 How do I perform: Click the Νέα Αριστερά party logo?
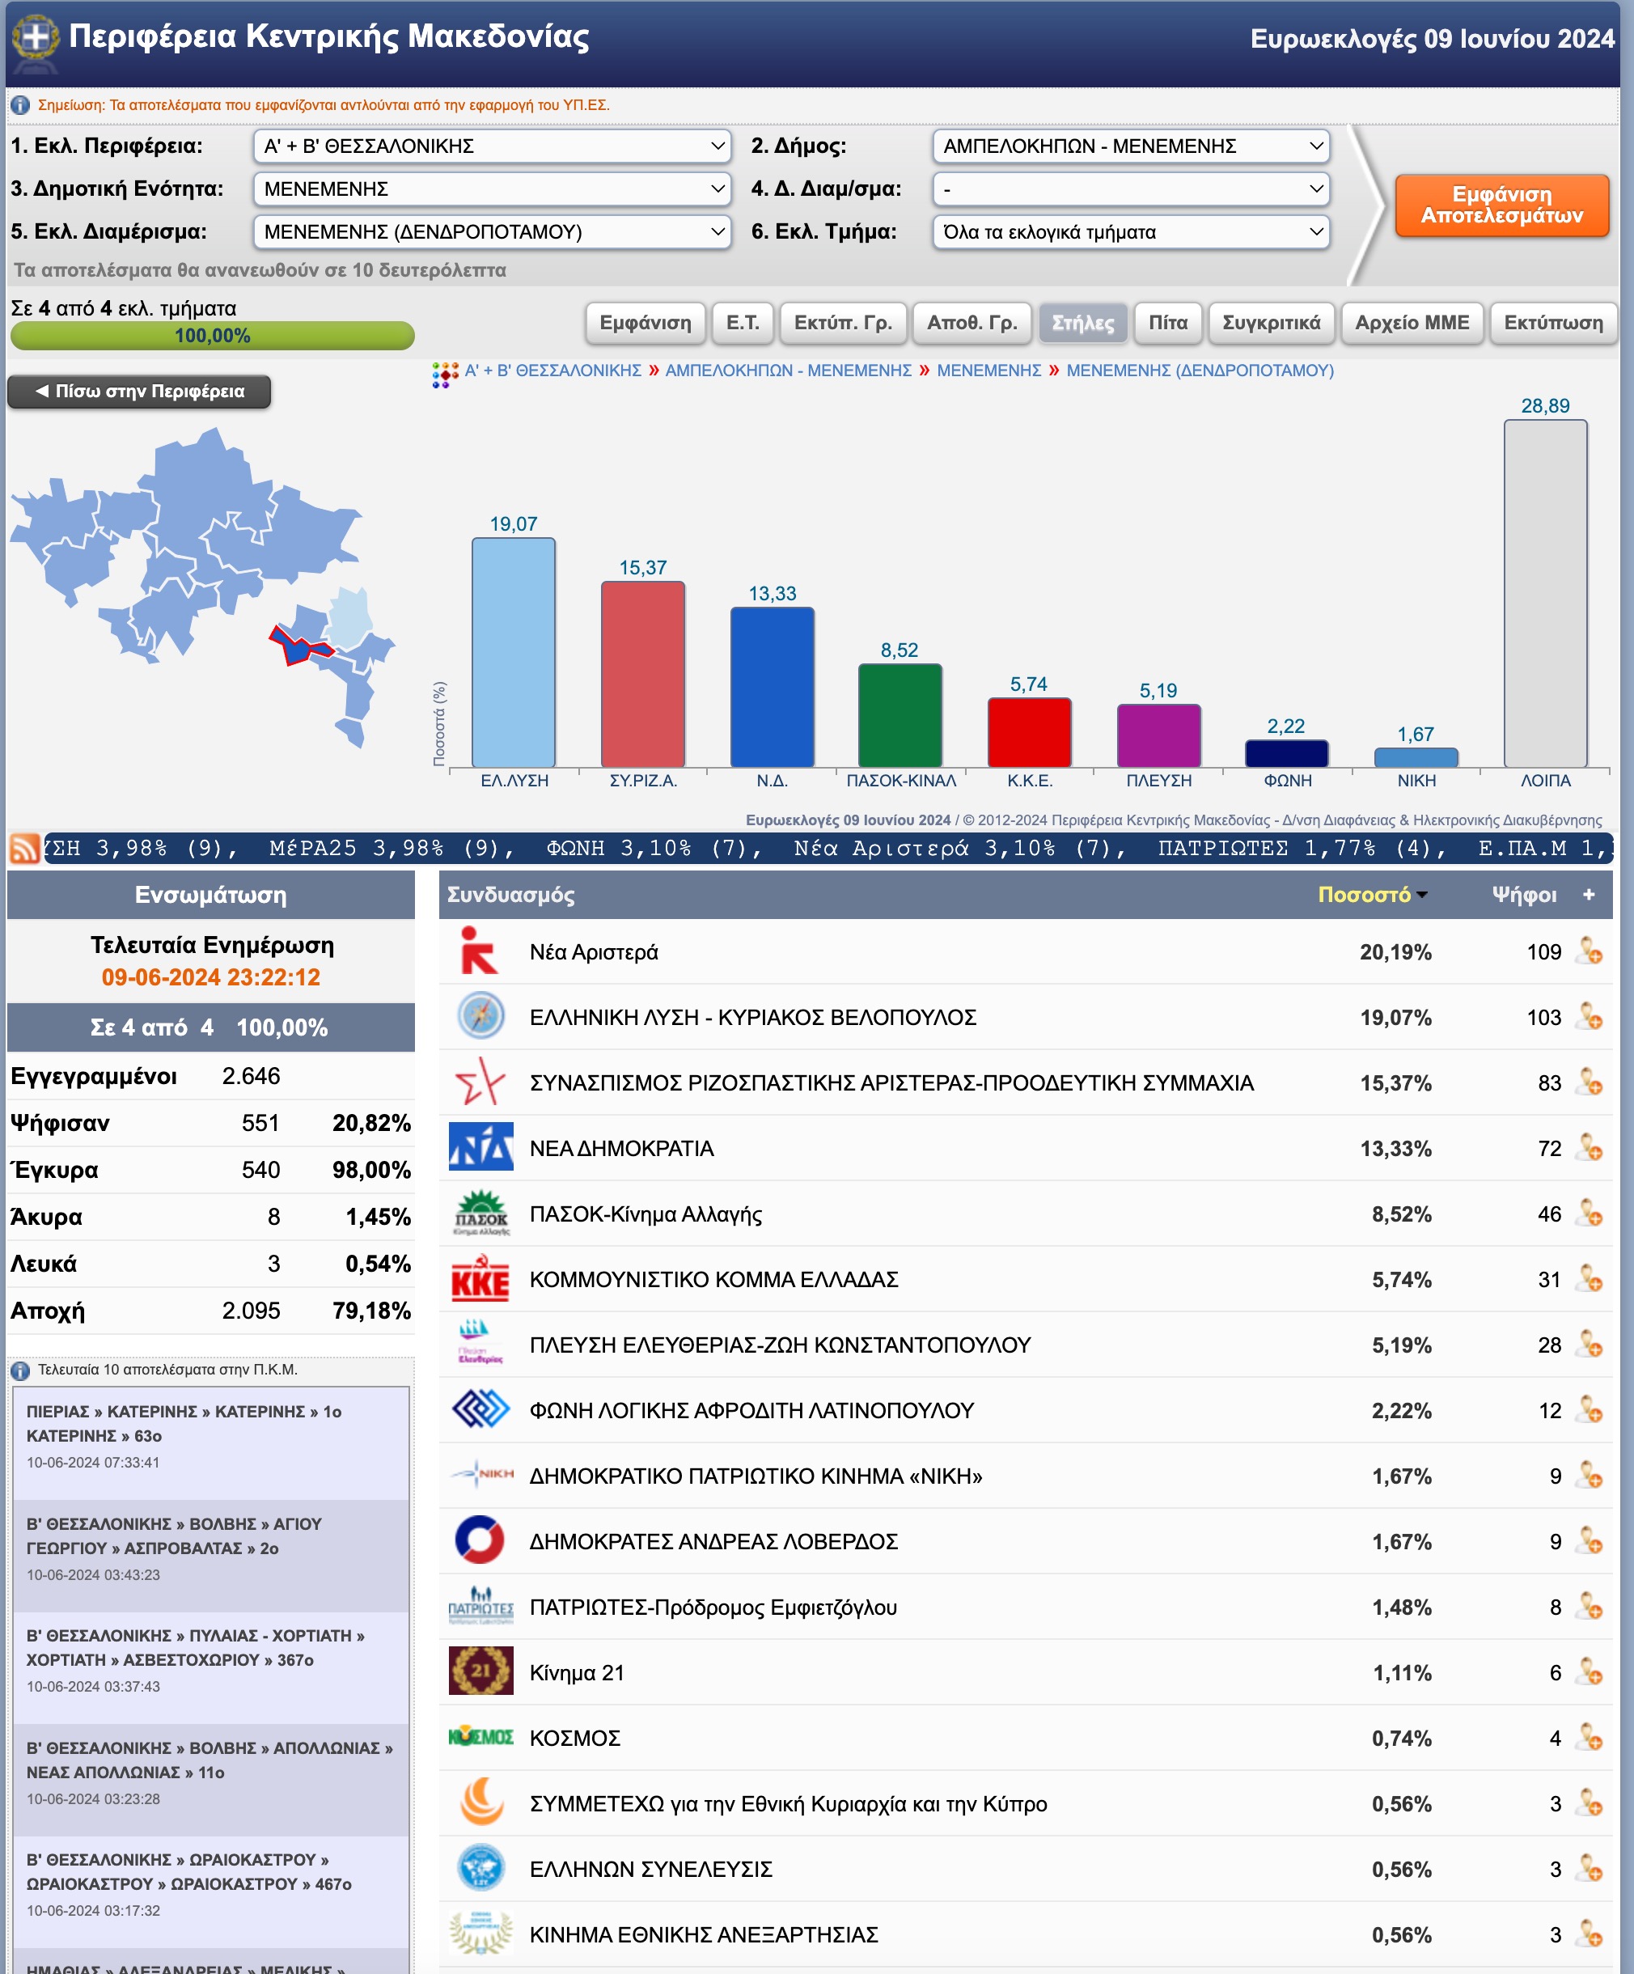point(480,951)
